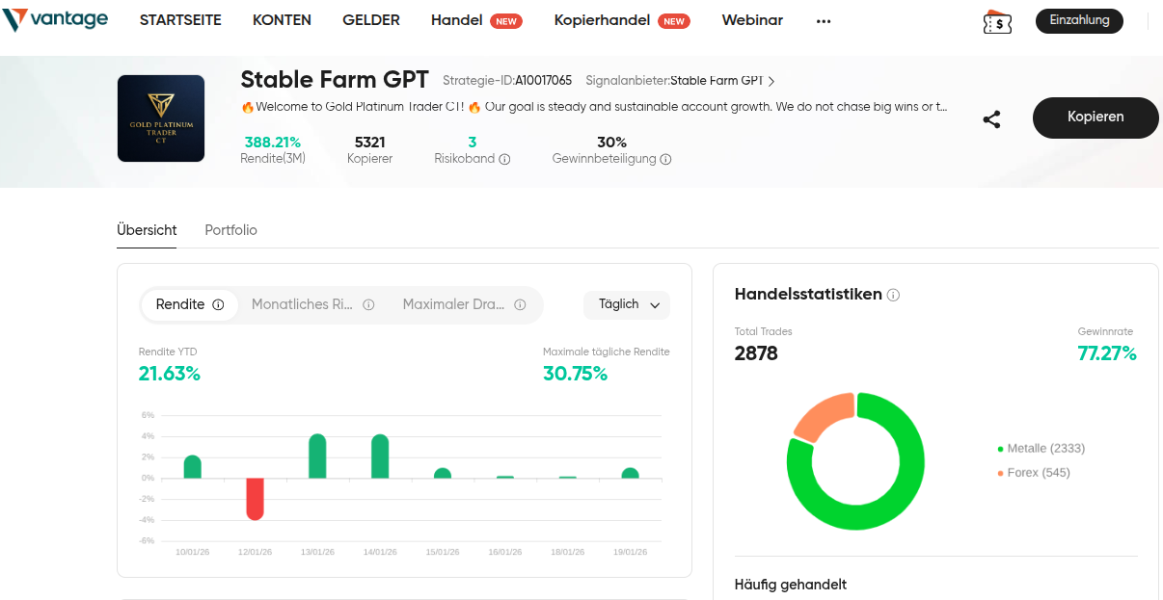Select the Rendite chart toggle
1163x600 pixels.
tap(180, 305)
